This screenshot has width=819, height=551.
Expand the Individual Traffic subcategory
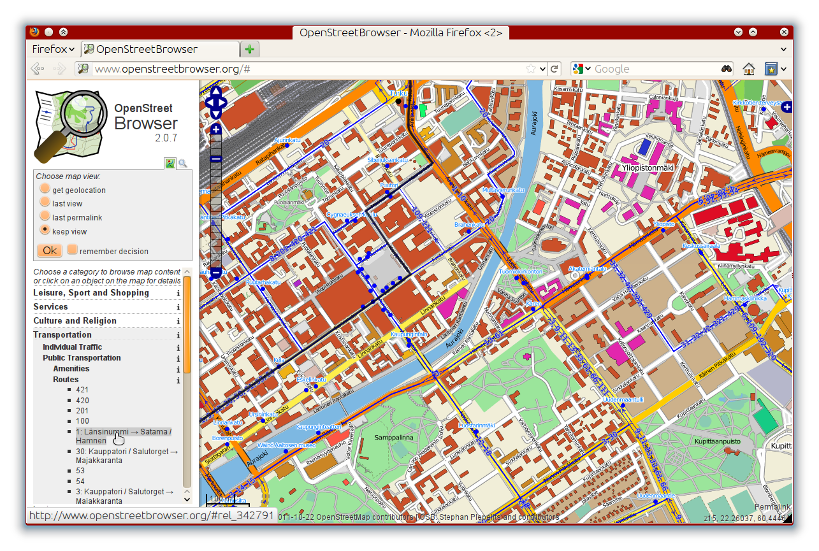(x=73, y=347)
